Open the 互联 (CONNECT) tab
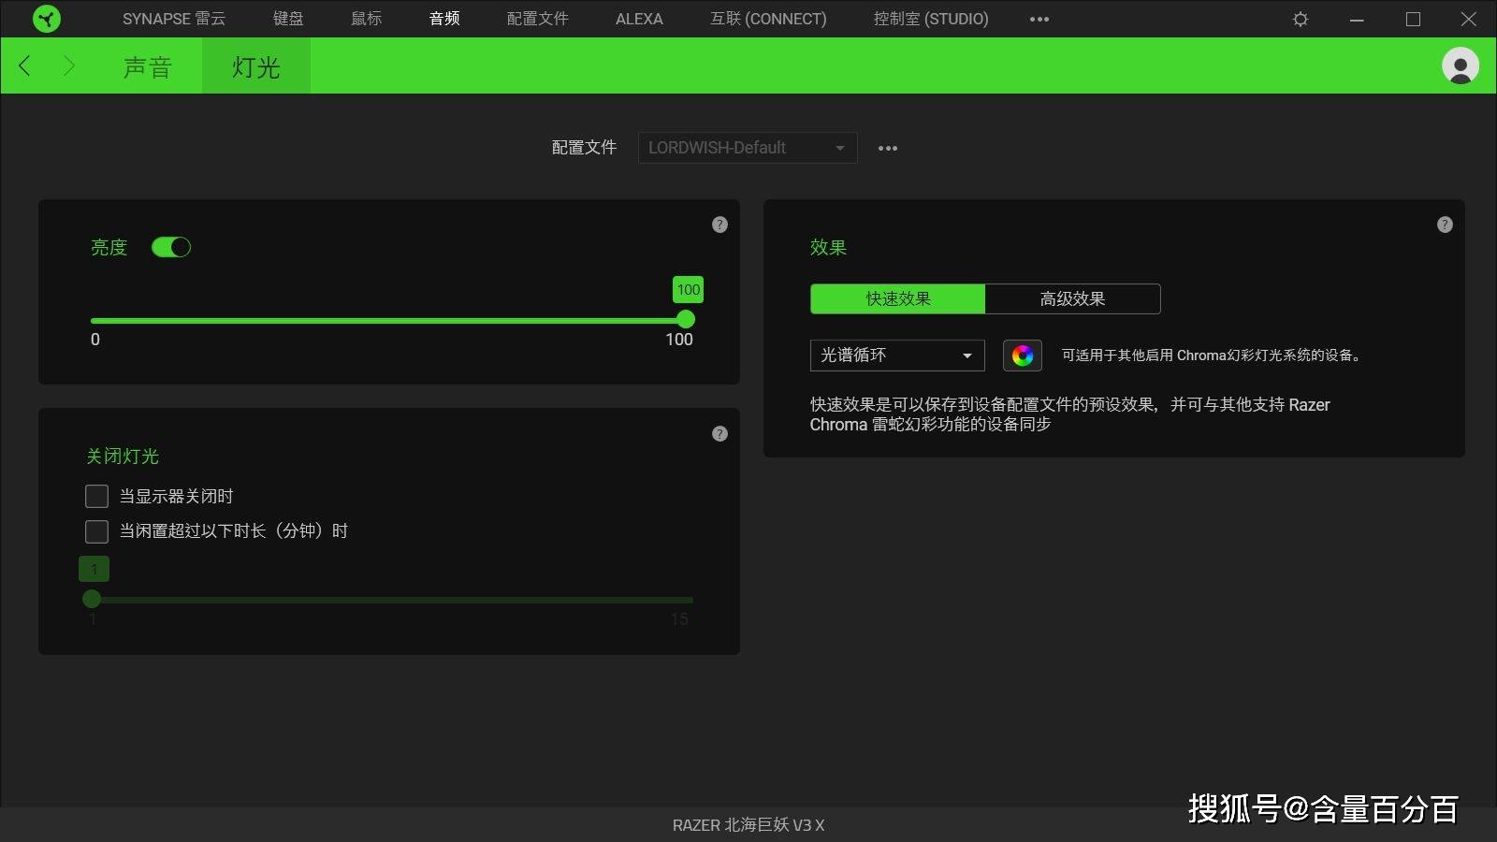Screen dimensions: 1497x842 [768, 19]
